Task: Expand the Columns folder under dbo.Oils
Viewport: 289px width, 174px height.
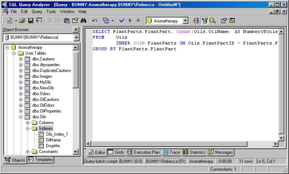Action: point(28,123)
